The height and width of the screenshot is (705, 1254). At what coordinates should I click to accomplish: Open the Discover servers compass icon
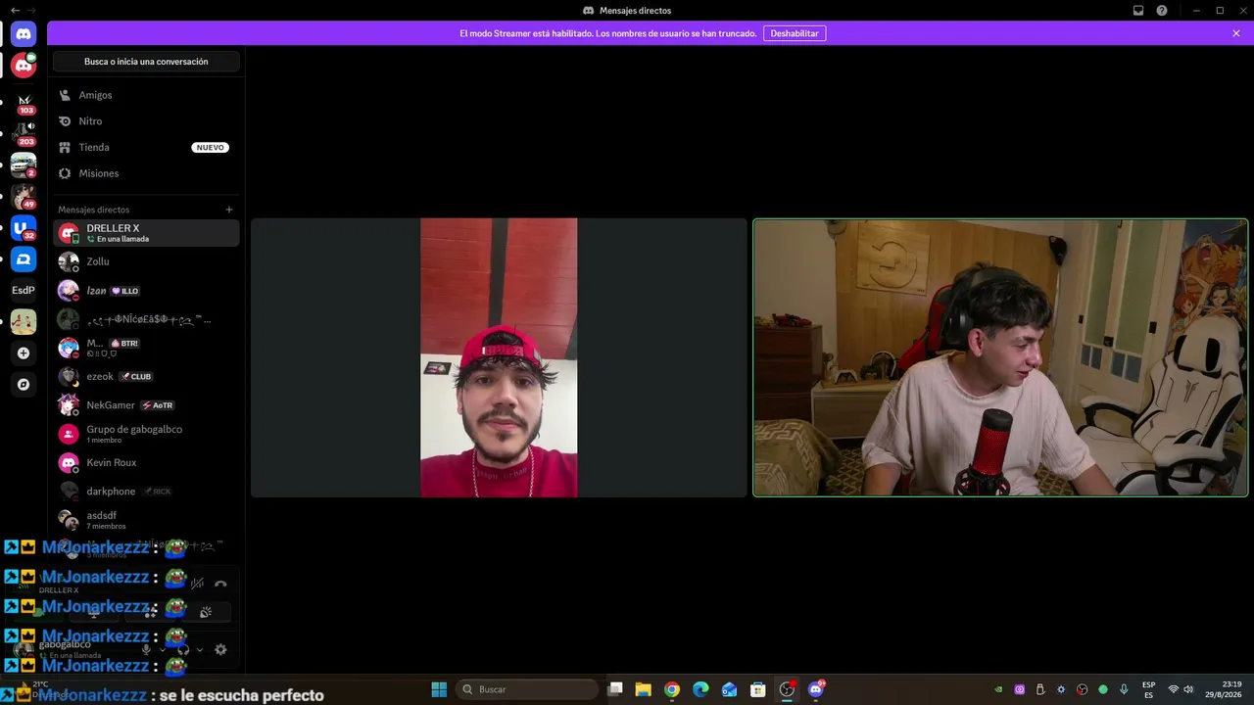24,385
